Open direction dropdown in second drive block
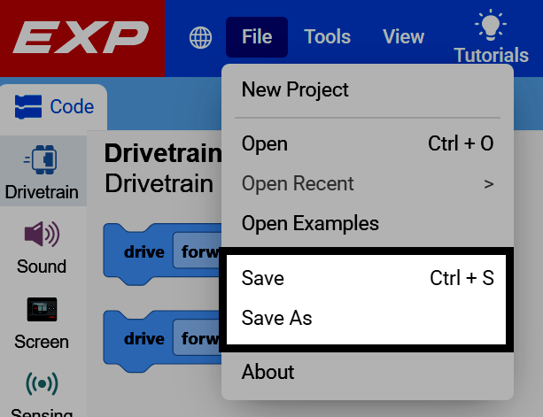This screenshot has height=417, width=543. click(x=198, y=337)
